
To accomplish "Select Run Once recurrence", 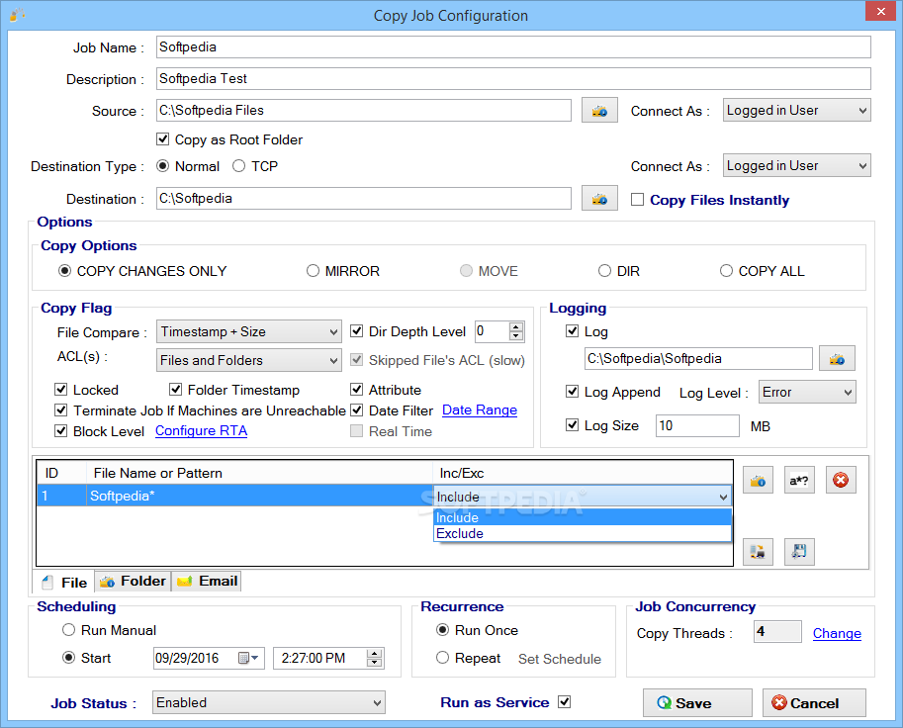I will pos(442,629).
